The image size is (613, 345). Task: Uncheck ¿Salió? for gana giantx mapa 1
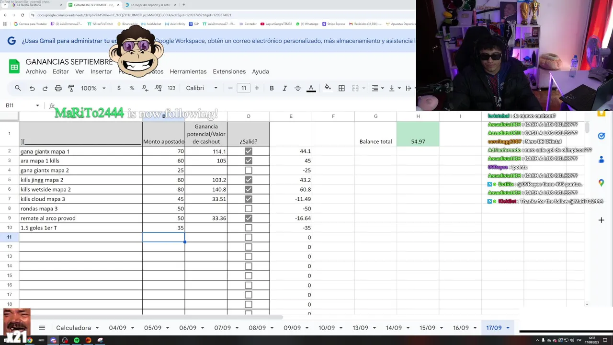[x=248, y=151]
